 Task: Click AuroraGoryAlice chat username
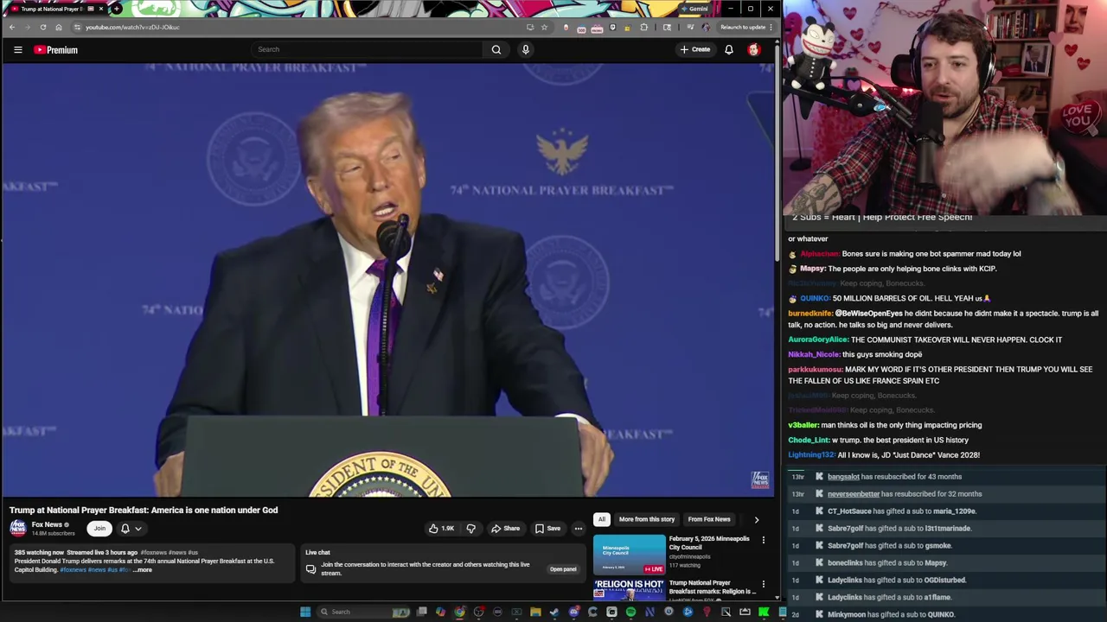pos(818,340)
